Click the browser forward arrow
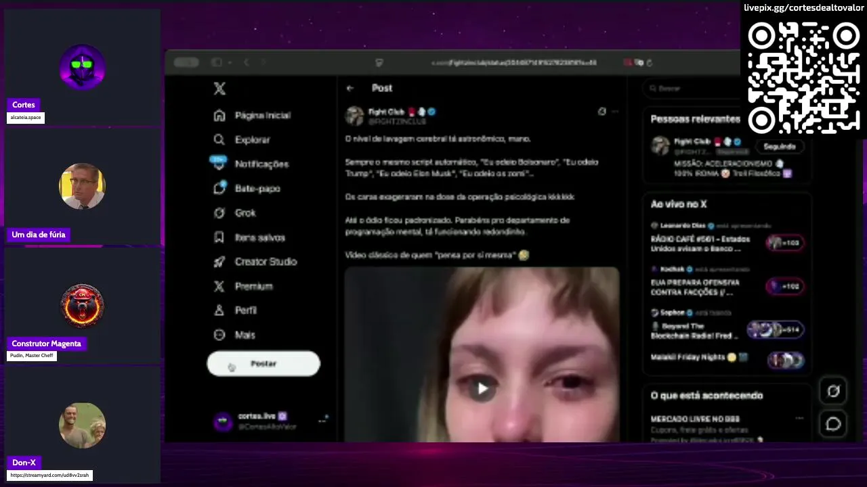867x487 pixels. point(263,62)
